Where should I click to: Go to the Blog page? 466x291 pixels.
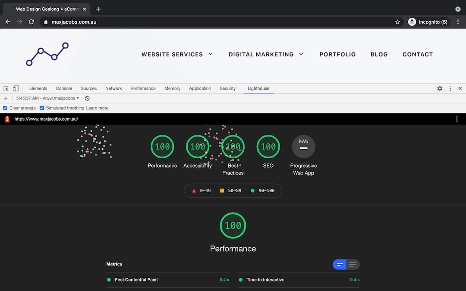(x=379, y=54)
